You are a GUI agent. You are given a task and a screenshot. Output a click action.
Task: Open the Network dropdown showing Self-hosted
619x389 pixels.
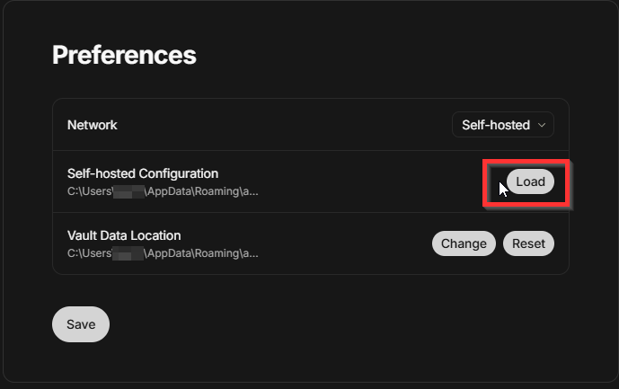point(503,125)
